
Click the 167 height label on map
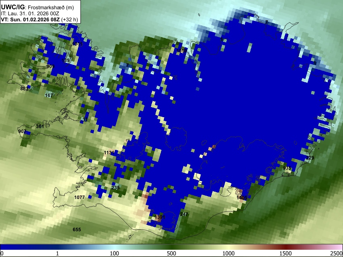(49, 95)
